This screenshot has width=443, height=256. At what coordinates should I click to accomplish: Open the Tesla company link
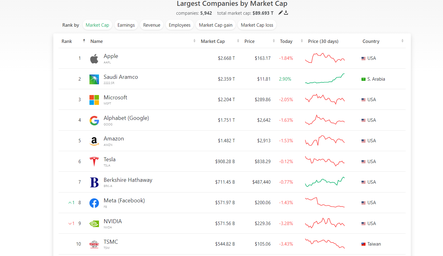(x=110, y=159)
